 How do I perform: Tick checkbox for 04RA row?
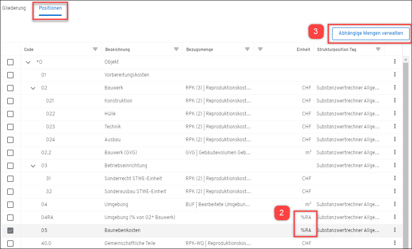tap(10, 217)
